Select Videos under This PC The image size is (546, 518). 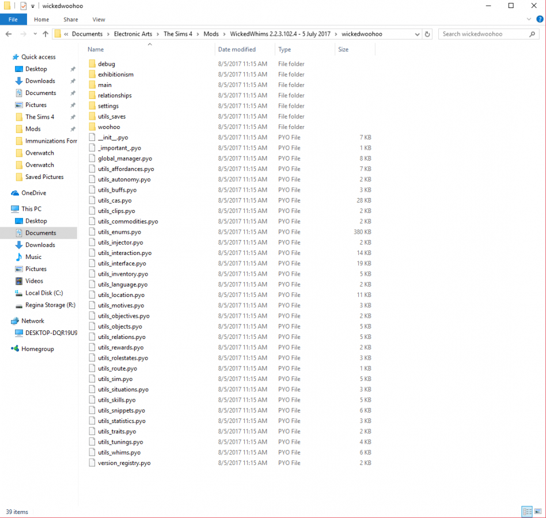click(34, 281)
